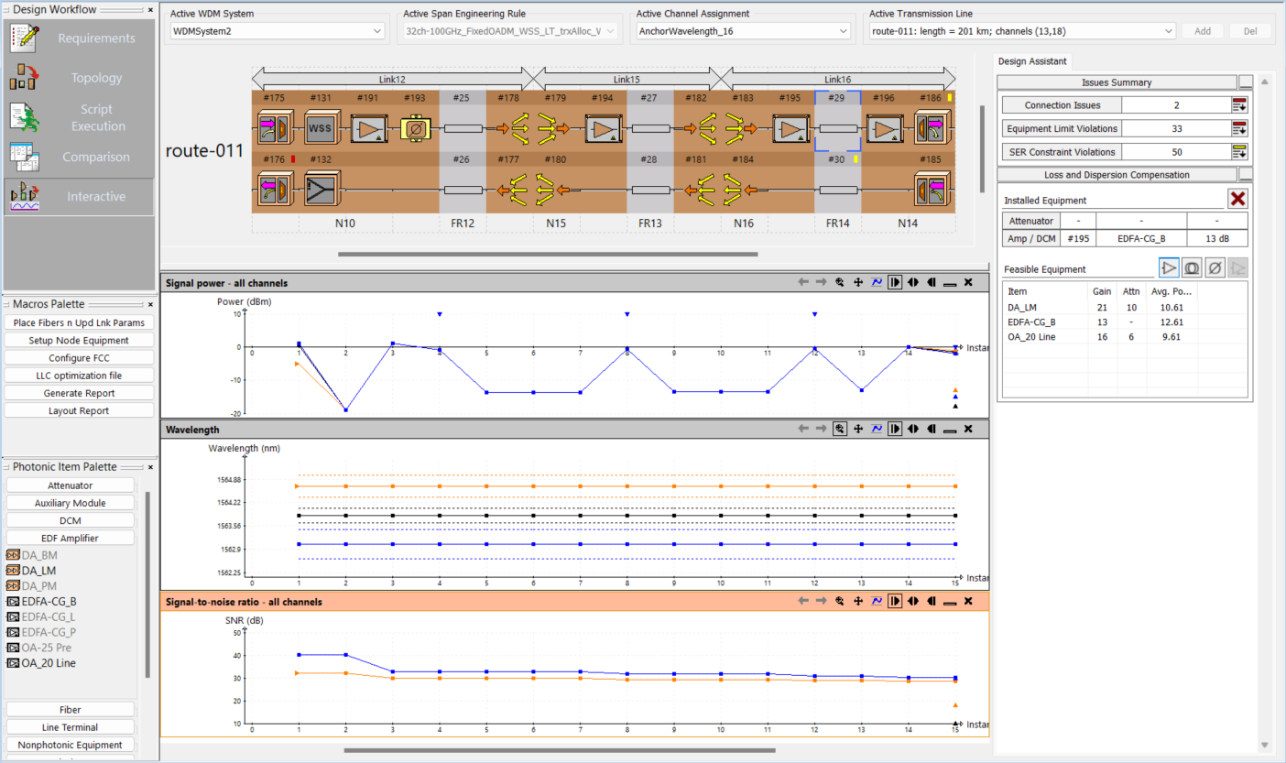
Task: Click zoom icon in Wavelength chart
Action: (839, 429)
